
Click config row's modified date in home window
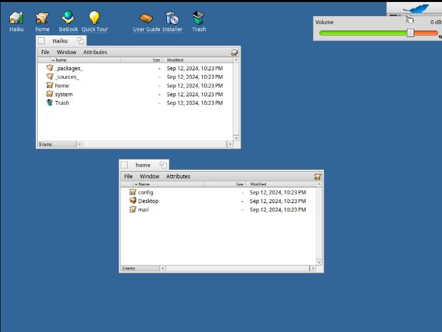click(278, 192)
